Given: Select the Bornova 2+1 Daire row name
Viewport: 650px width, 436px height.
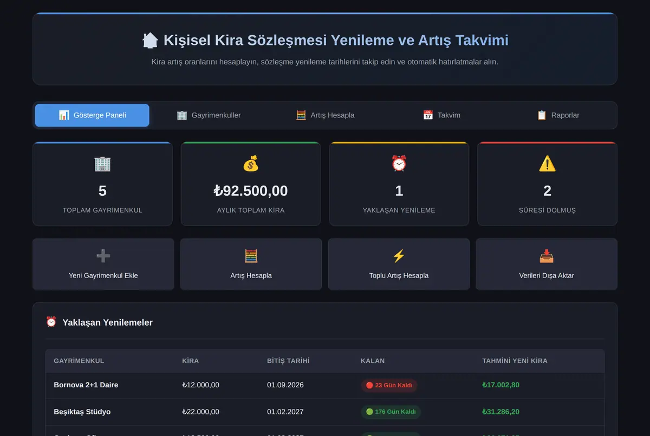Looking at the screenshot, I should 86,385.
